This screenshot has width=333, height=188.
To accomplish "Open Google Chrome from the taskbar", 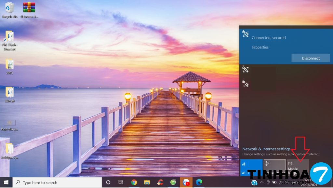I will (x=134, y=182).
